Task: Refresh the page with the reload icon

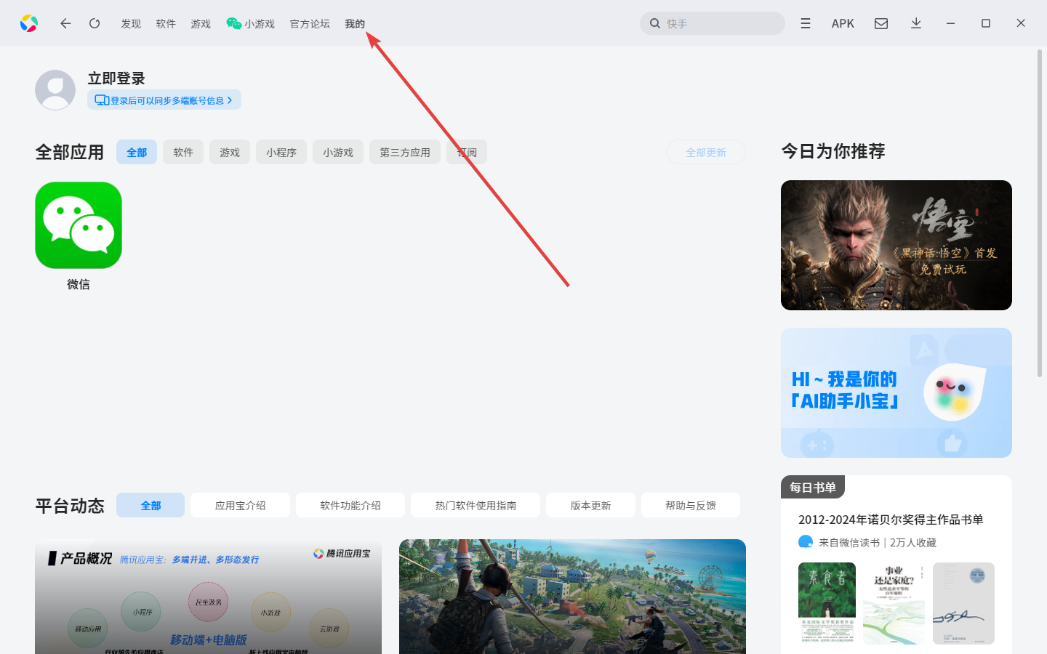Action: click(x=95, y=23)
